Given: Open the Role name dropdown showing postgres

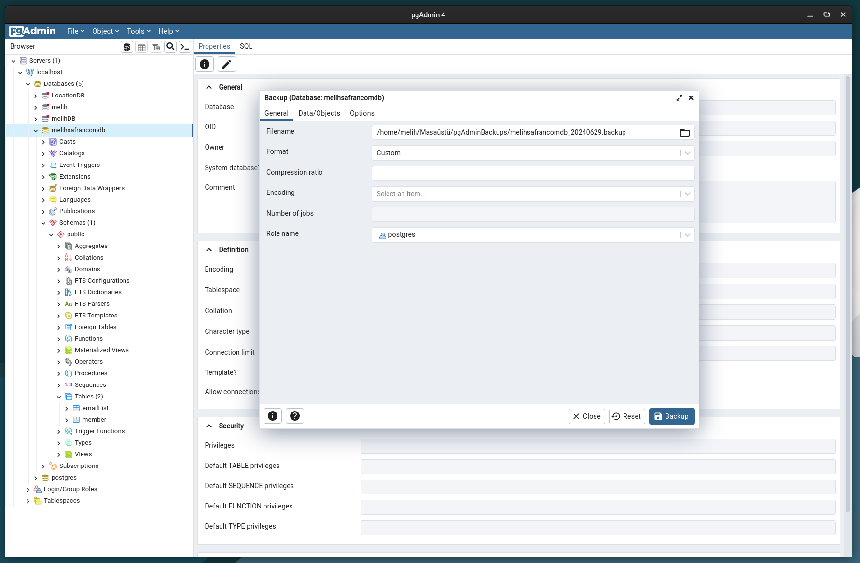Looking at the screenshot, I should click(x=533, y=235).
